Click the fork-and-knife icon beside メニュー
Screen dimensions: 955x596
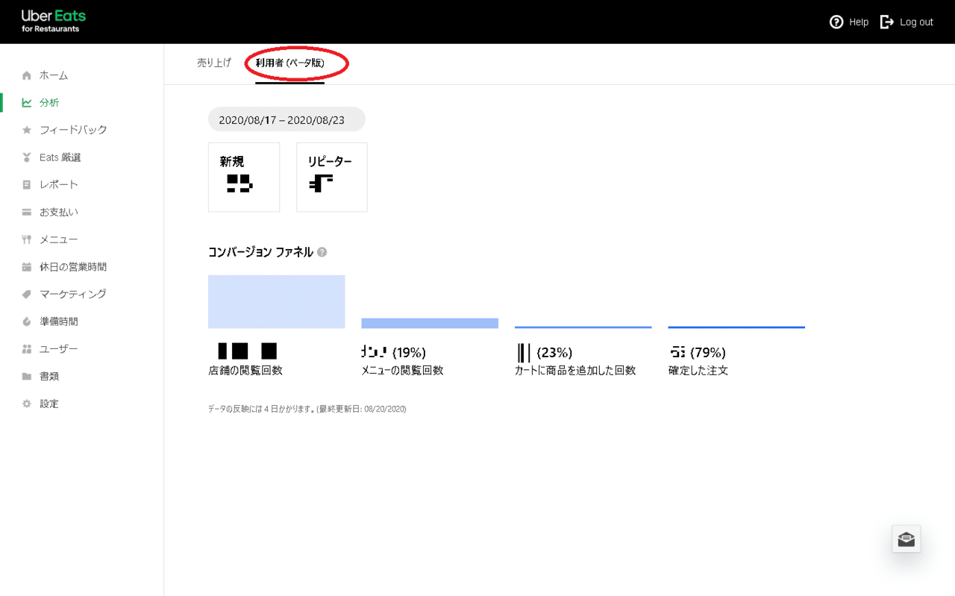point(27,239)
